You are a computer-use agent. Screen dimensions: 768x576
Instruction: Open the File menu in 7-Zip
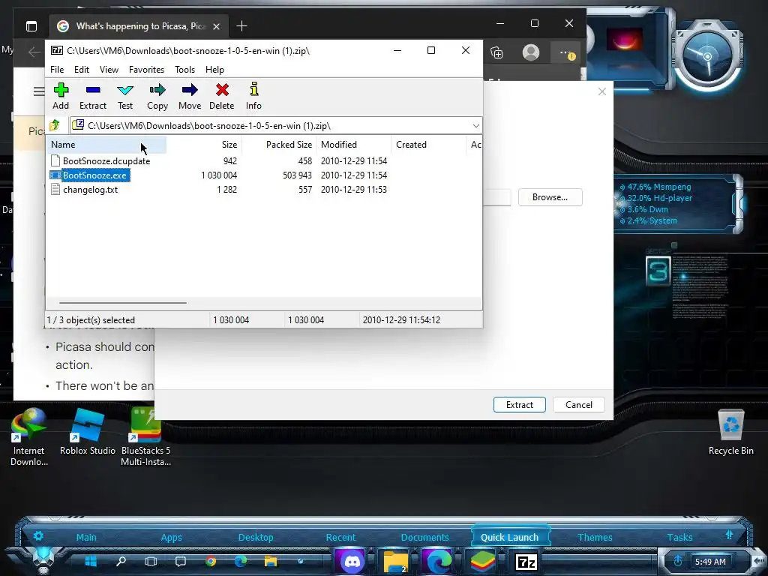tap(57, 70)
